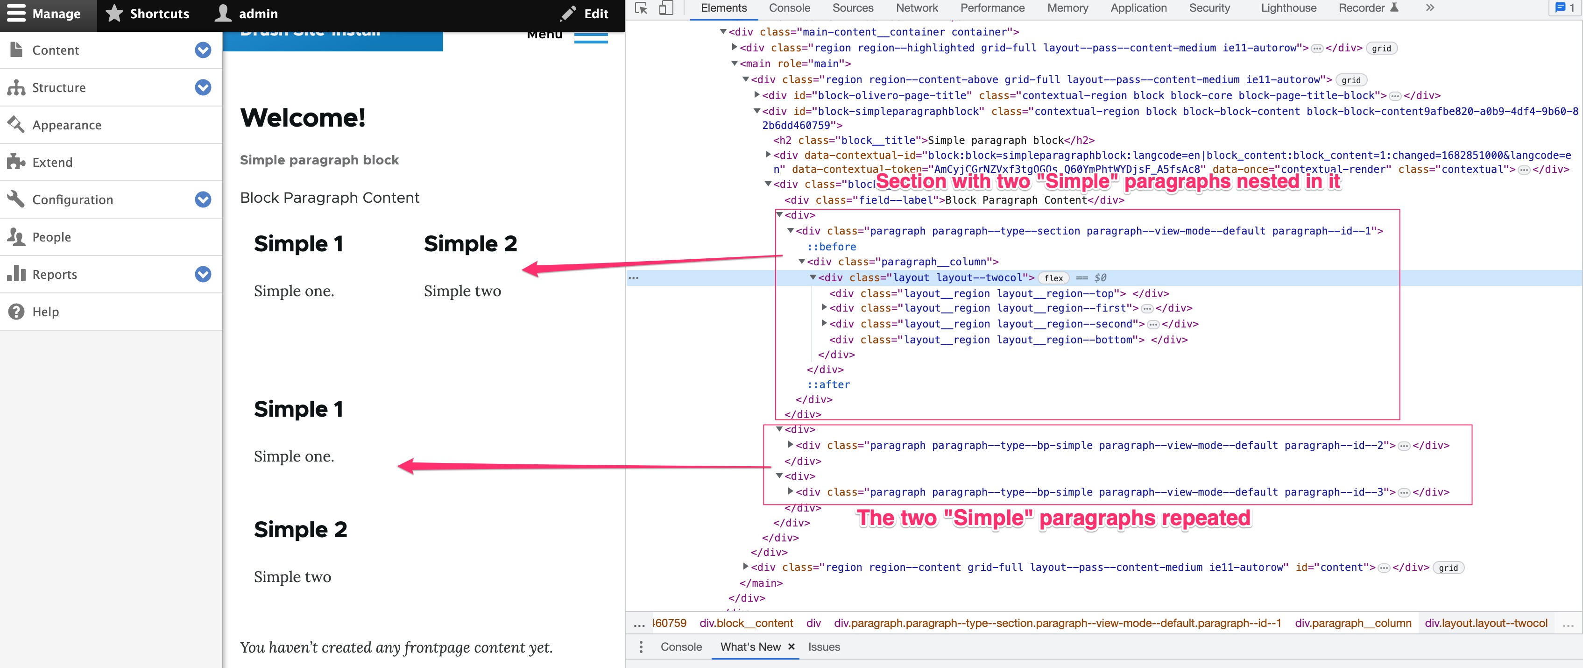The width and height of the screenshot is (1583, 668).
Task: Select the h2 block__title element row
Action: (x=933, y=140)
